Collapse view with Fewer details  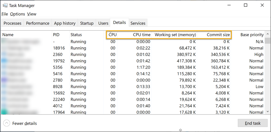[x=20, y=123]
